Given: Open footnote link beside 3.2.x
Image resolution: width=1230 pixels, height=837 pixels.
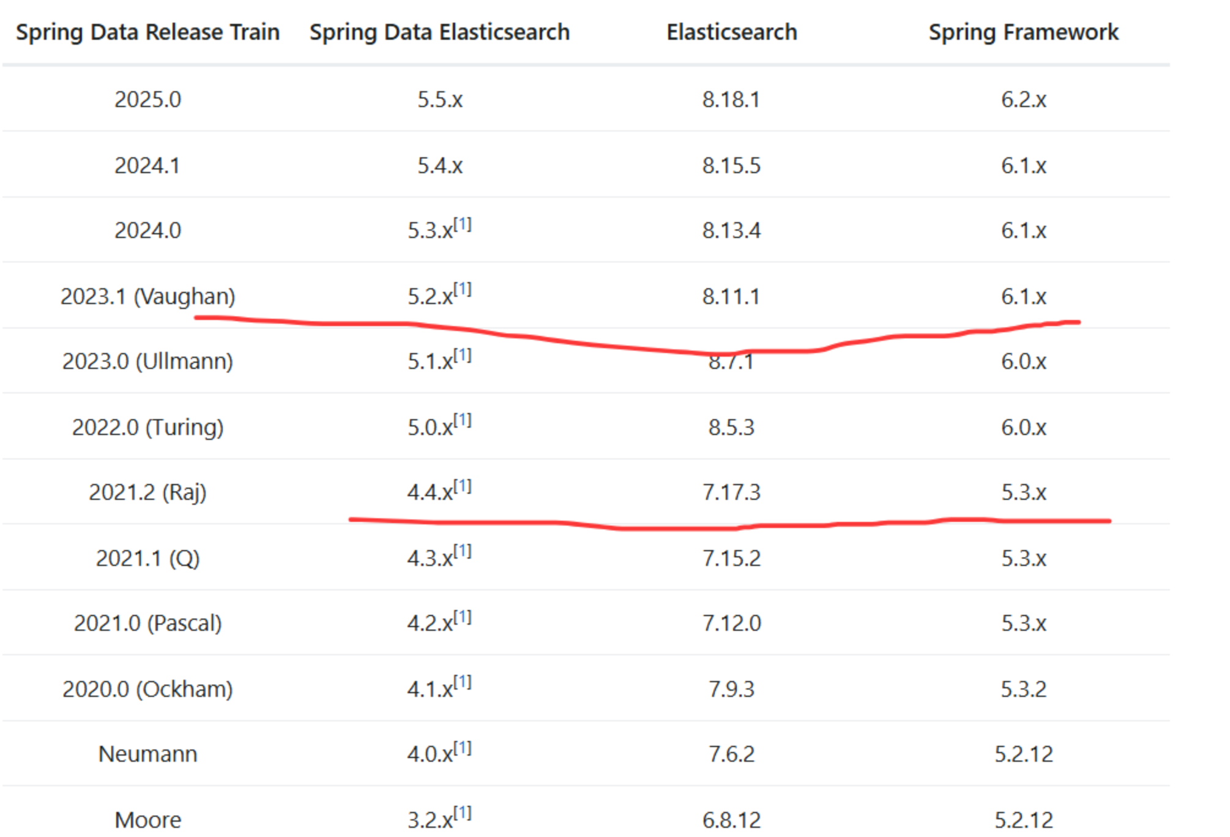Looking at the screenshot, I should pos(463,814).
